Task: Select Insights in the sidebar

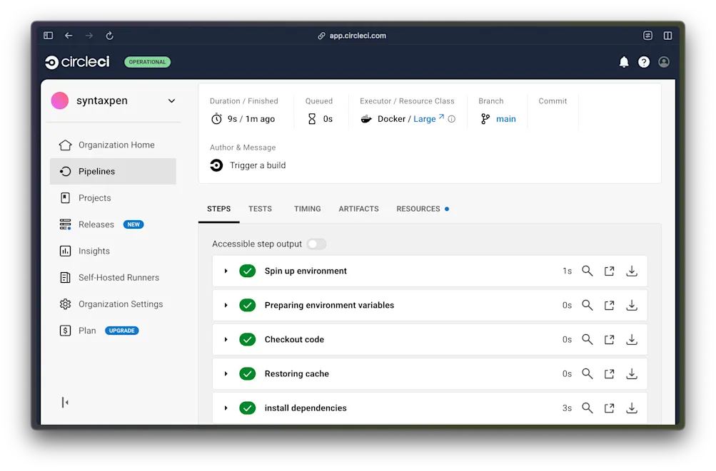Action: tap(94, 251)
